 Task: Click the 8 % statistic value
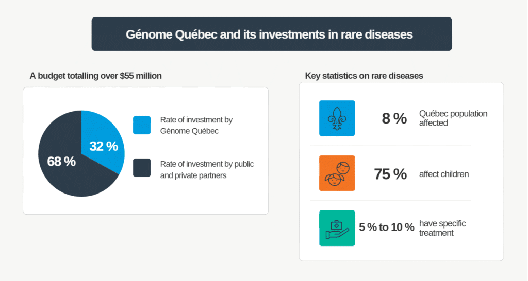[394, 118]
